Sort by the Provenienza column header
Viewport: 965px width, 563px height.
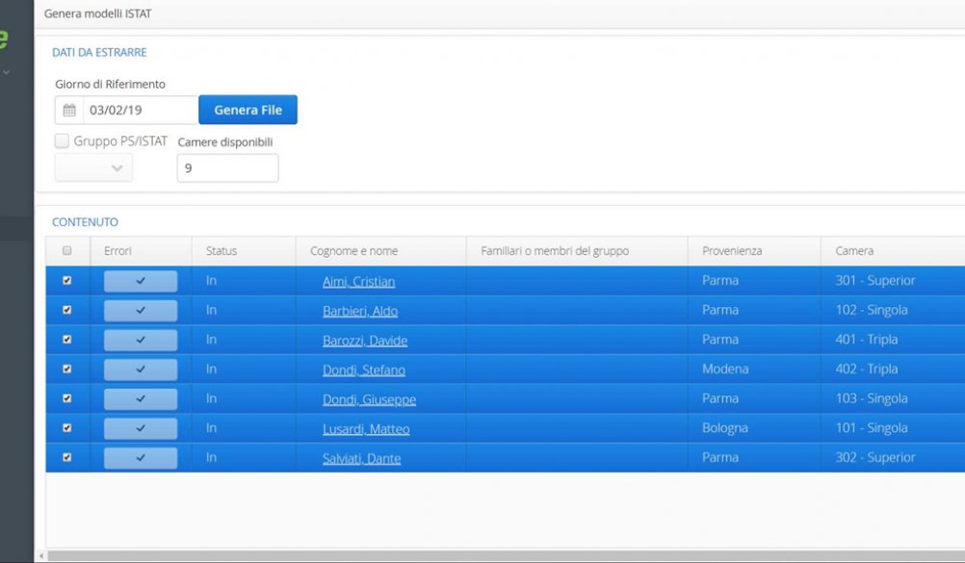coord(731,251)
